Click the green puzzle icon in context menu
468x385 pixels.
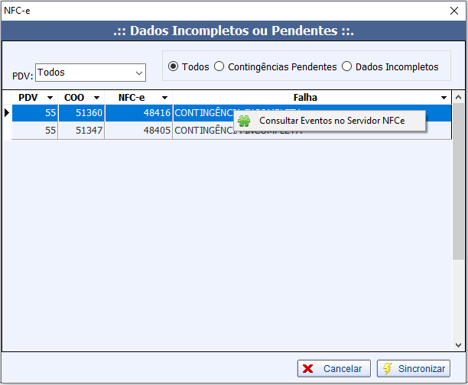244,121
